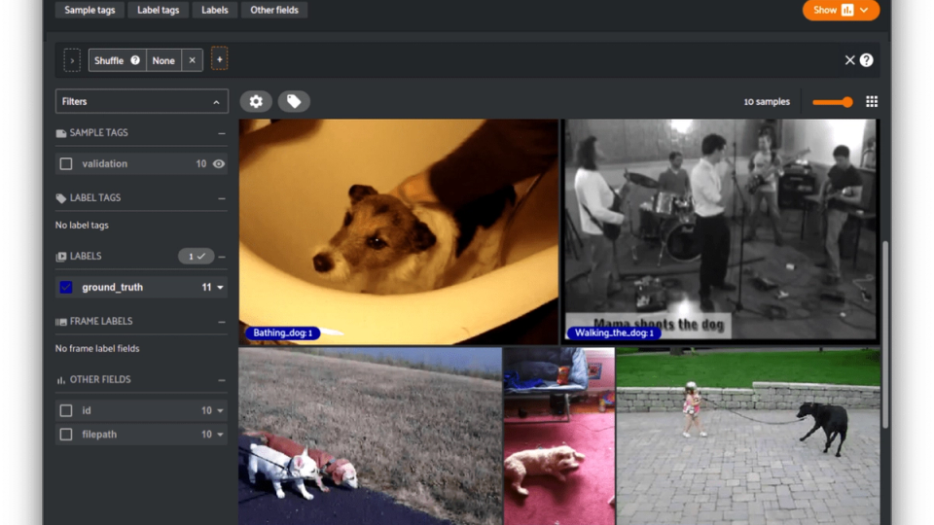
Task: Click the help question mark icon
Action: coord(867,60)
